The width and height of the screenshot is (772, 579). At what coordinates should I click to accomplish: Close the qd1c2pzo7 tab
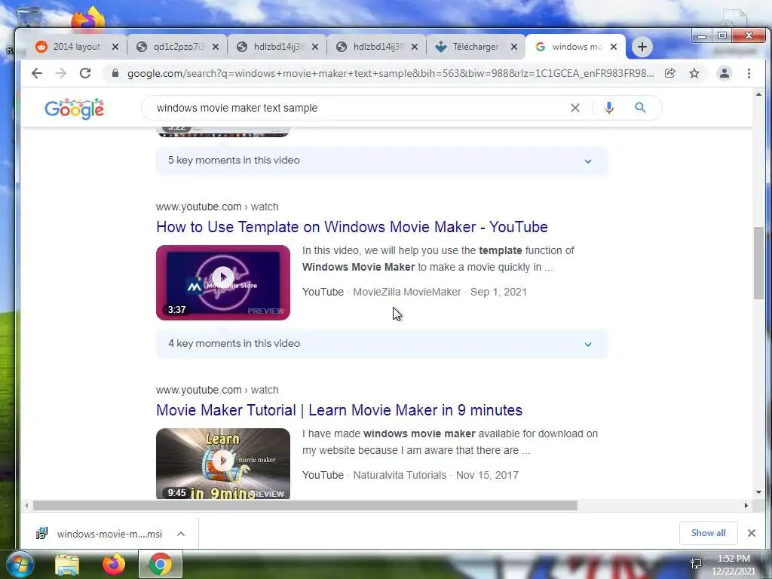tap(216, 47)
